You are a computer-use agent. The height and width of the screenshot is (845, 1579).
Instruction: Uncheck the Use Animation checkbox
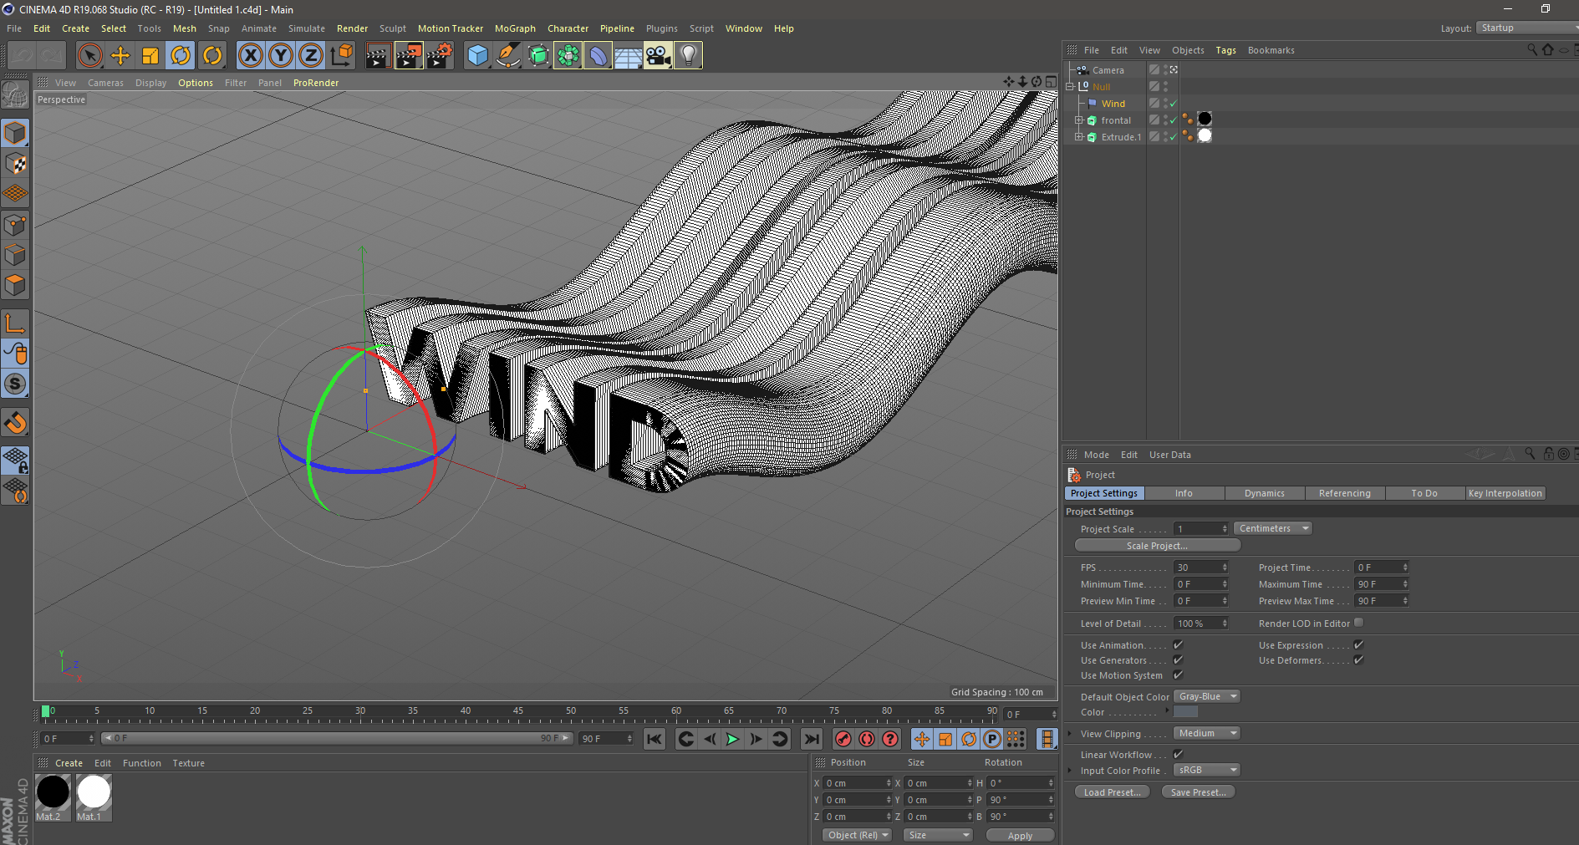coord(1178,645)
